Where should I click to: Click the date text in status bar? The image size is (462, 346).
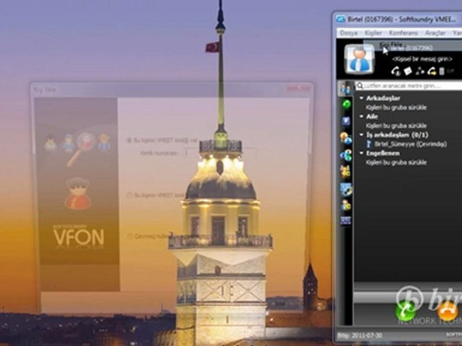tap(360, 335)
